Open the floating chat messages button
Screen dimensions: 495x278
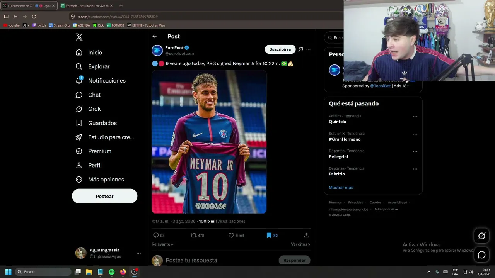(481, 255)
